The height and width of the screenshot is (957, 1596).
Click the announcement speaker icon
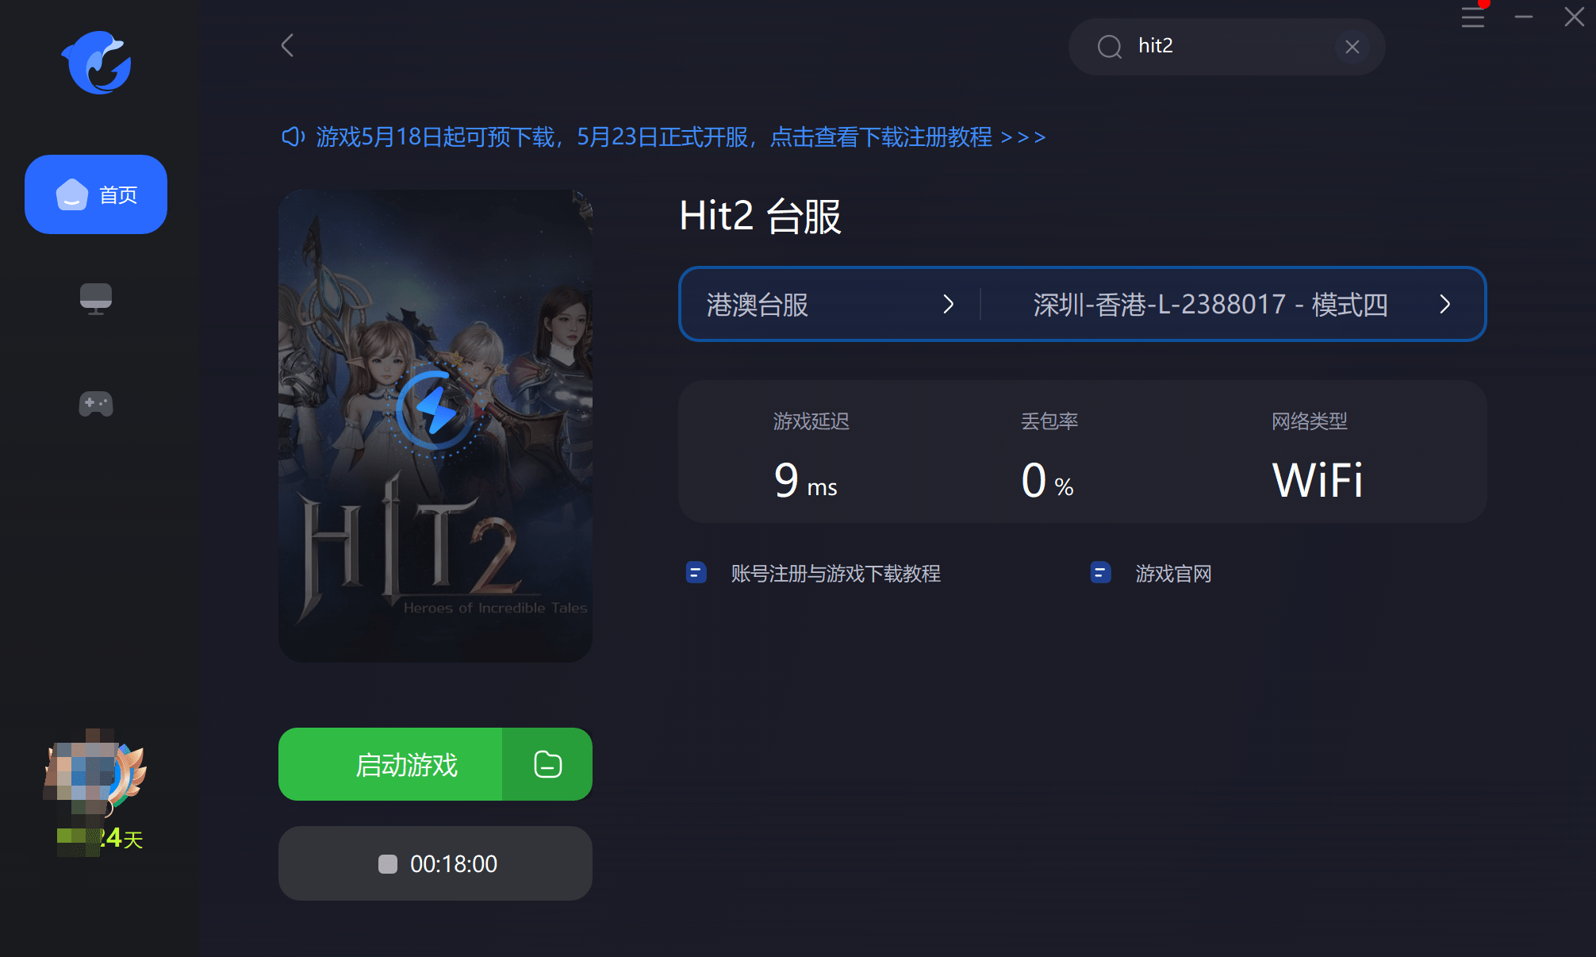[x=293, y=137]
